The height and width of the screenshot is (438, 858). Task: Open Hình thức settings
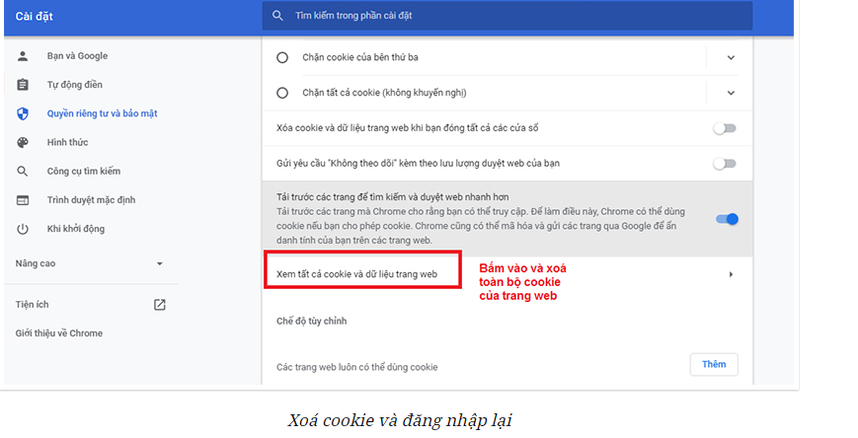tap(67, 142)
